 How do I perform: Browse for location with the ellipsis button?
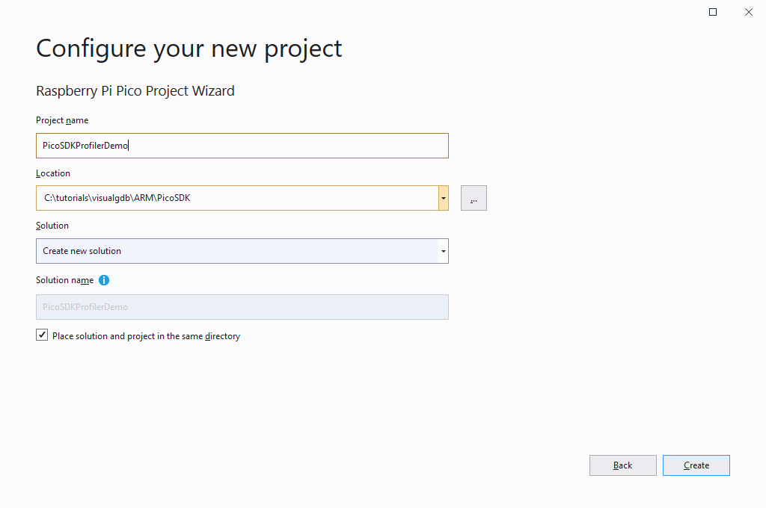point(474,198)
